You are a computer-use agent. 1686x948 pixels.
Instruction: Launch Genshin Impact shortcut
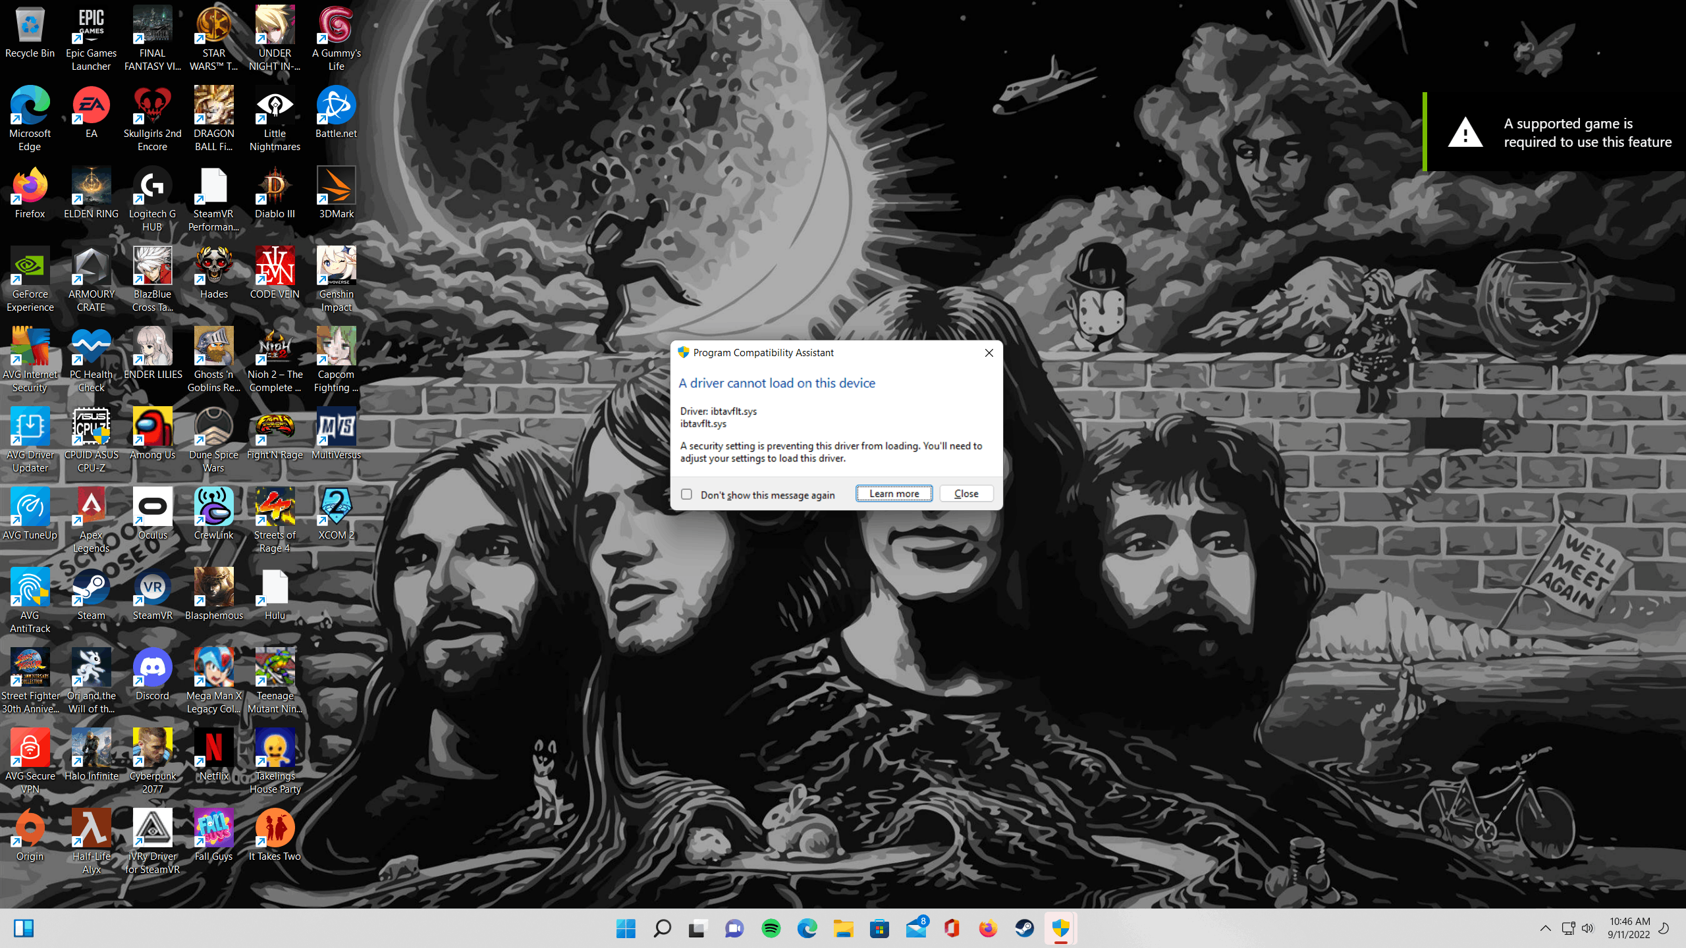pyautogui.click(x=336, y=267)
